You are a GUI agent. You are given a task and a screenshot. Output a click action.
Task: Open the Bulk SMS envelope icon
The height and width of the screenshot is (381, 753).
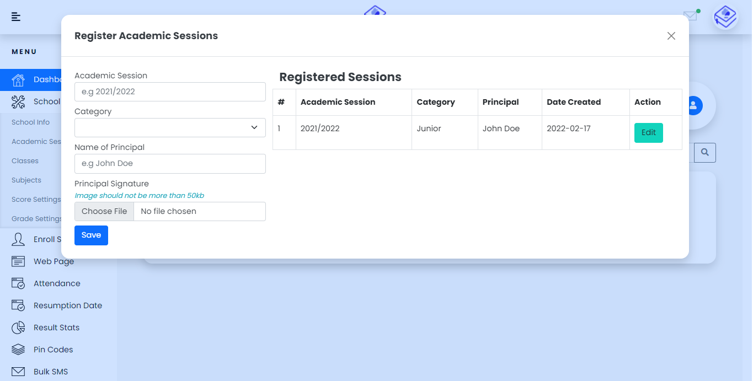click(18, 372)
